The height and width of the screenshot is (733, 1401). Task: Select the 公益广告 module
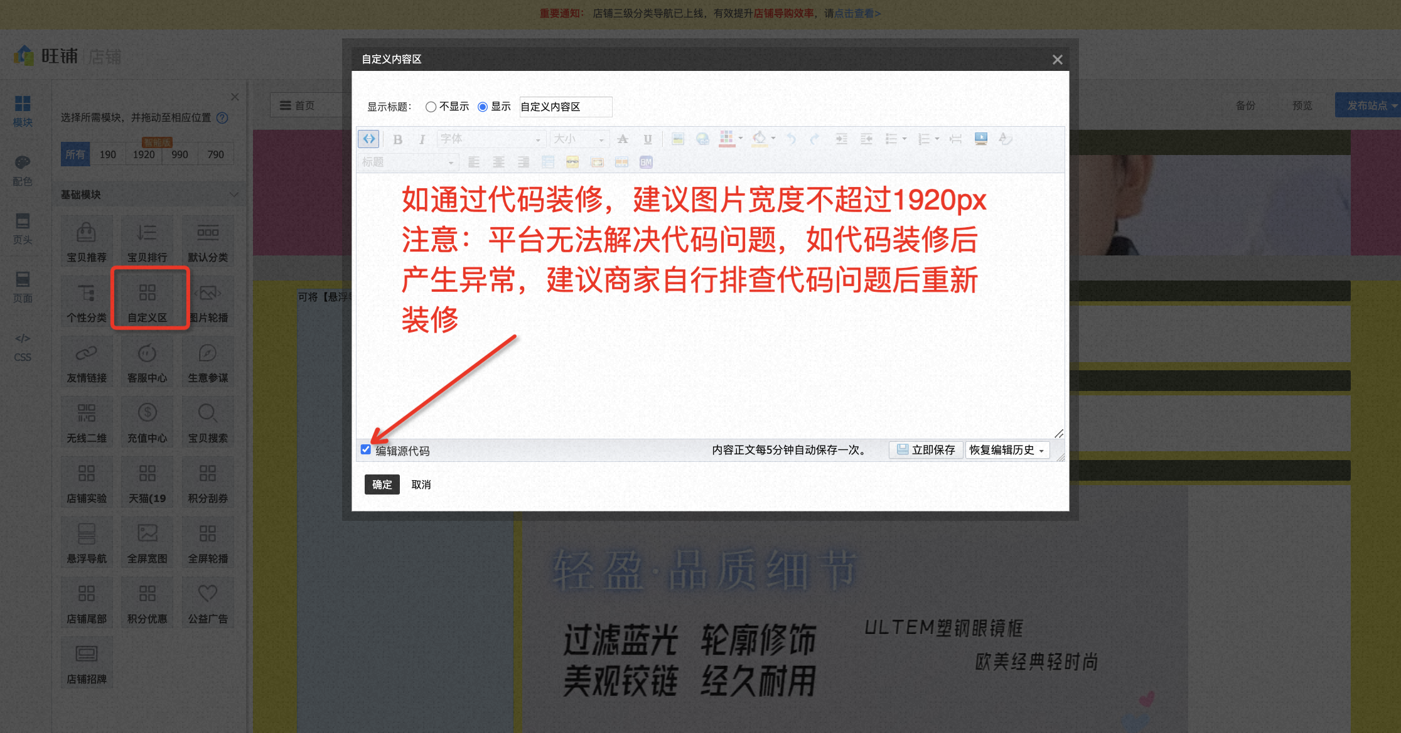click(x=208, y=603)
